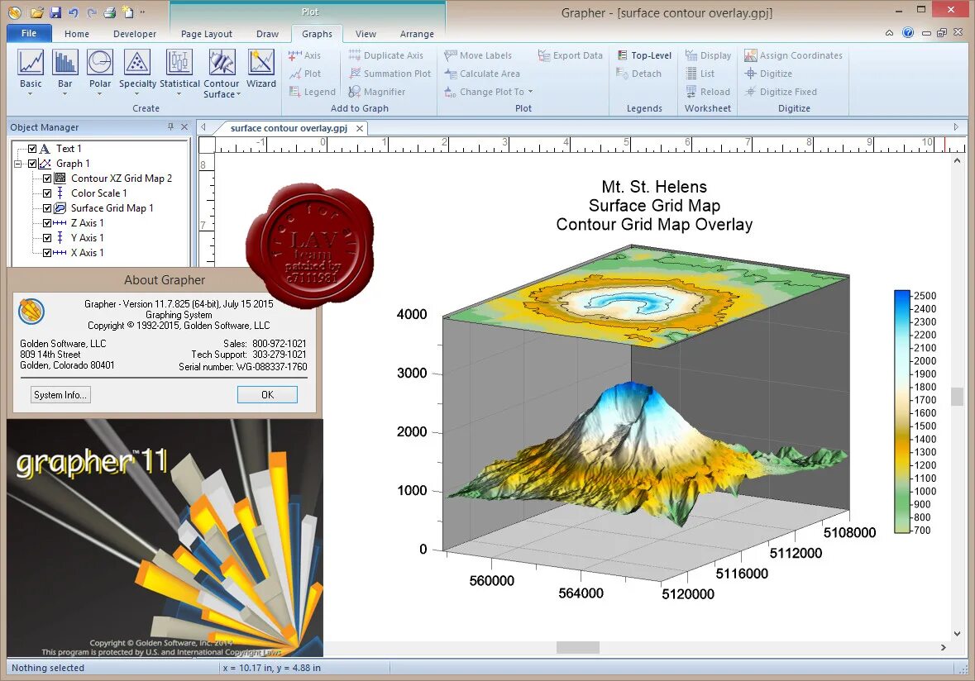Click the 3D surface mountain plot
Viewport: 975px width, 681px height.
(x=647, y=454)
